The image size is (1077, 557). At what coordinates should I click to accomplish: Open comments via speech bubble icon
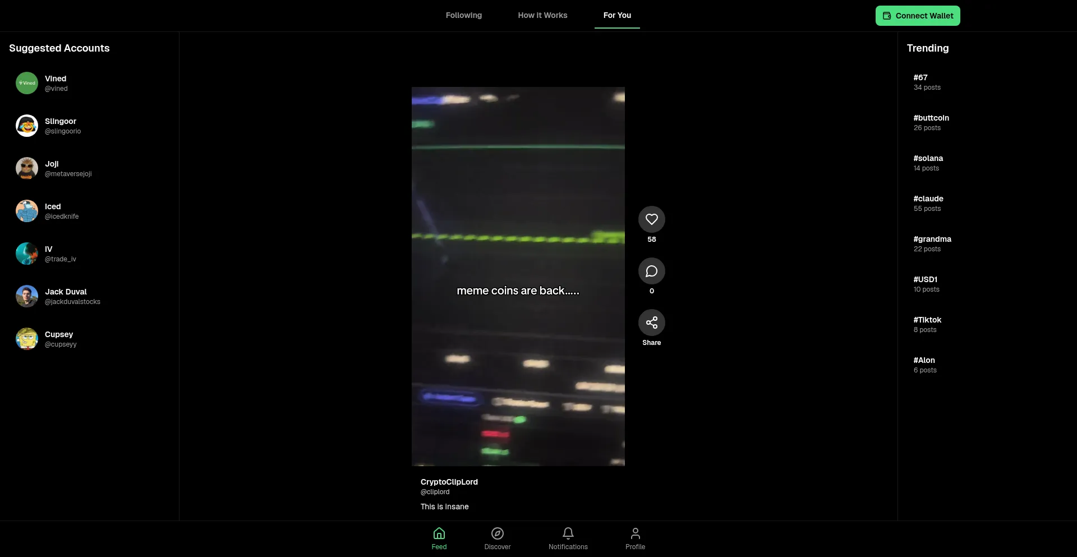pos(651,271)
